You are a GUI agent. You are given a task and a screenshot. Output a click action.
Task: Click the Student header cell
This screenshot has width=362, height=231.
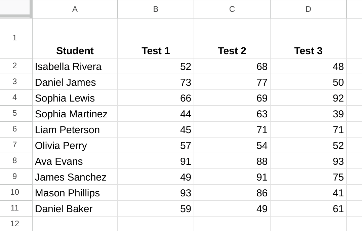[x=75, y=38]
